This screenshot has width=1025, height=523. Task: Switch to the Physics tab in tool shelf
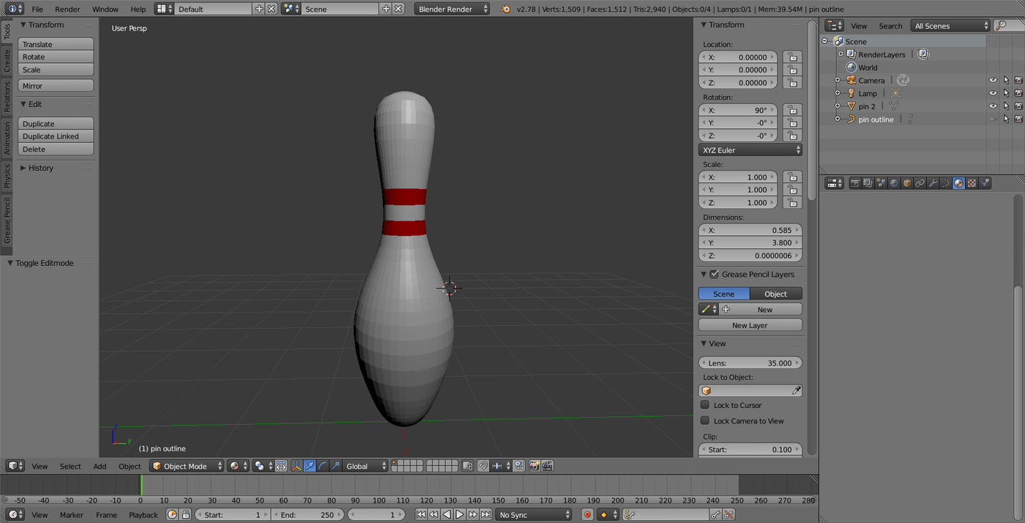[x=7, y=176]
